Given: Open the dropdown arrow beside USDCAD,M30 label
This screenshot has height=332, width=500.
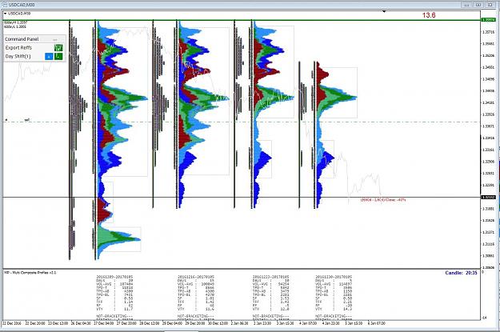Looking at the screenshot, I should [x=5, y=14].
